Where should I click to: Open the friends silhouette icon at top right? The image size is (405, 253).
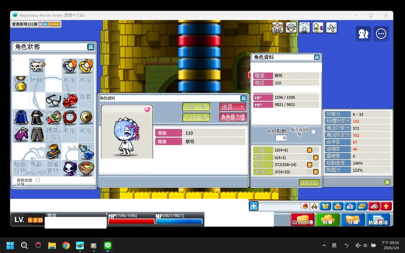[363, 34]
